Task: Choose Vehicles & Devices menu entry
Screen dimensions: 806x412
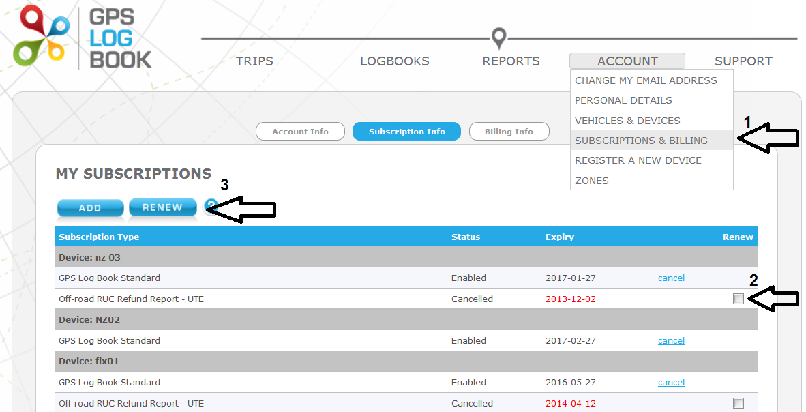Action: [651, 120]
